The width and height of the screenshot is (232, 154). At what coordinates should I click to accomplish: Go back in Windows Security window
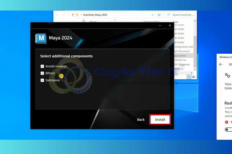(221, 64)
